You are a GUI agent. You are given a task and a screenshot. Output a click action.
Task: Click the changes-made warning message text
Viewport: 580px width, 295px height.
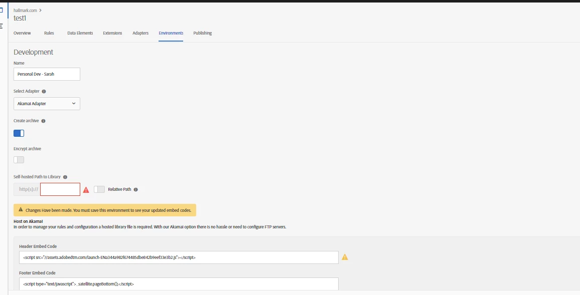(x=108, y=210)
